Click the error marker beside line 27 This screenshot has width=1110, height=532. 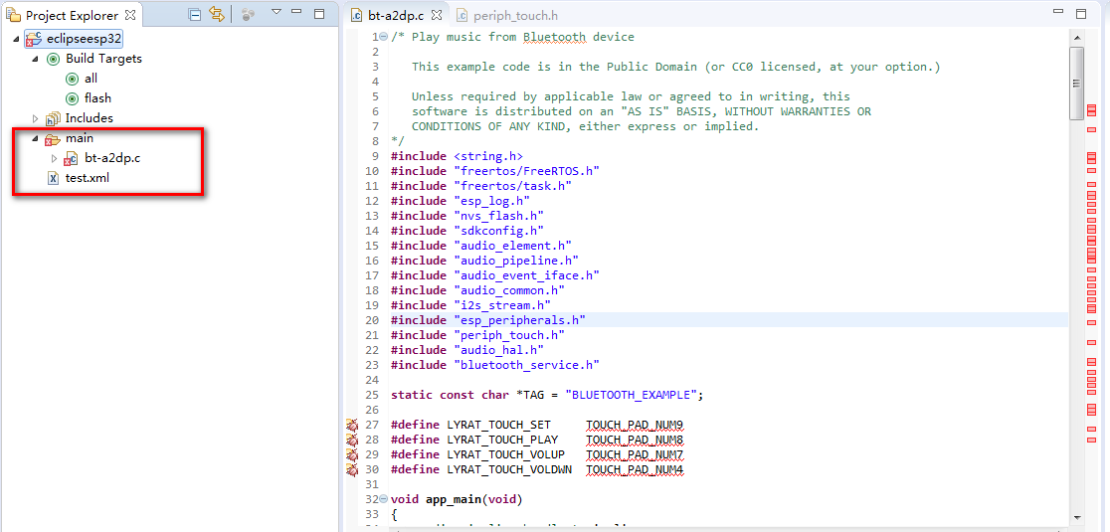[352, 426]
